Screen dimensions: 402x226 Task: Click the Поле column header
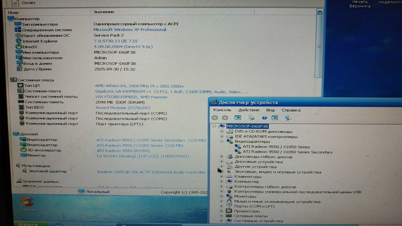click(x=13, y=12)
